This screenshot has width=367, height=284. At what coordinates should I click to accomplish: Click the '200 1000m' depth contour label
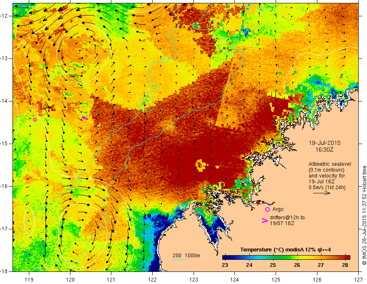click(x=186, y=256)
